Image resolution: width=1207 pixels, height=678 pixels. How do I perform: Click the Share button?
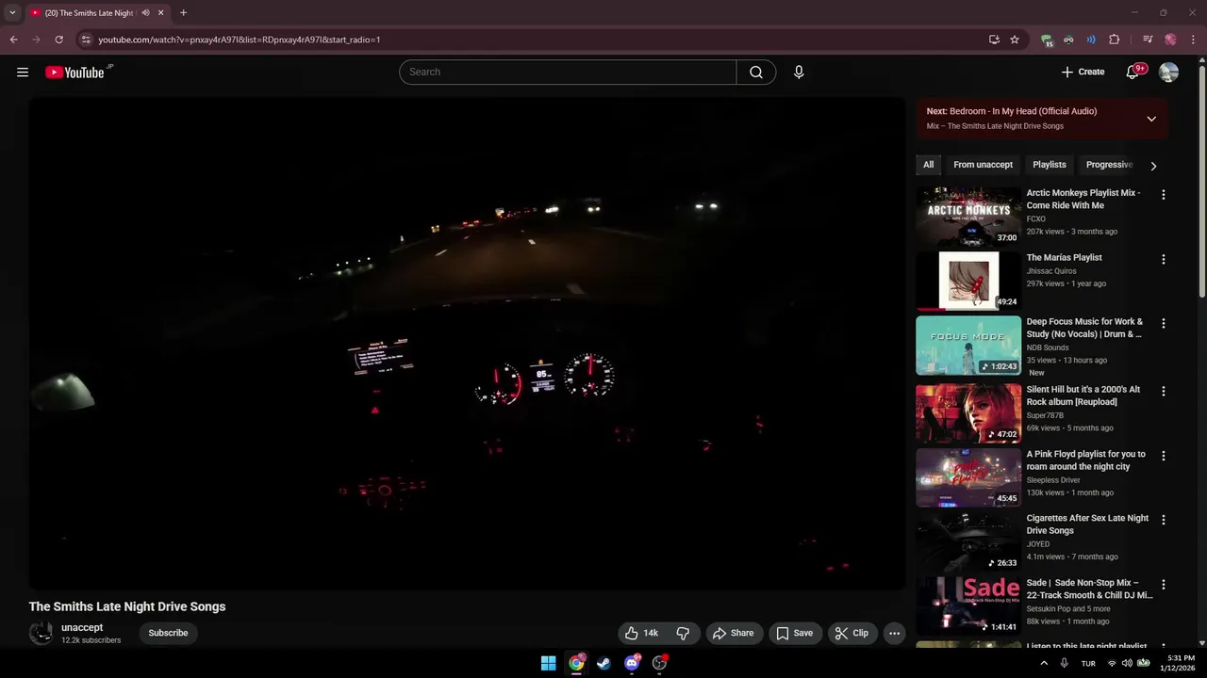pos(733,633)
